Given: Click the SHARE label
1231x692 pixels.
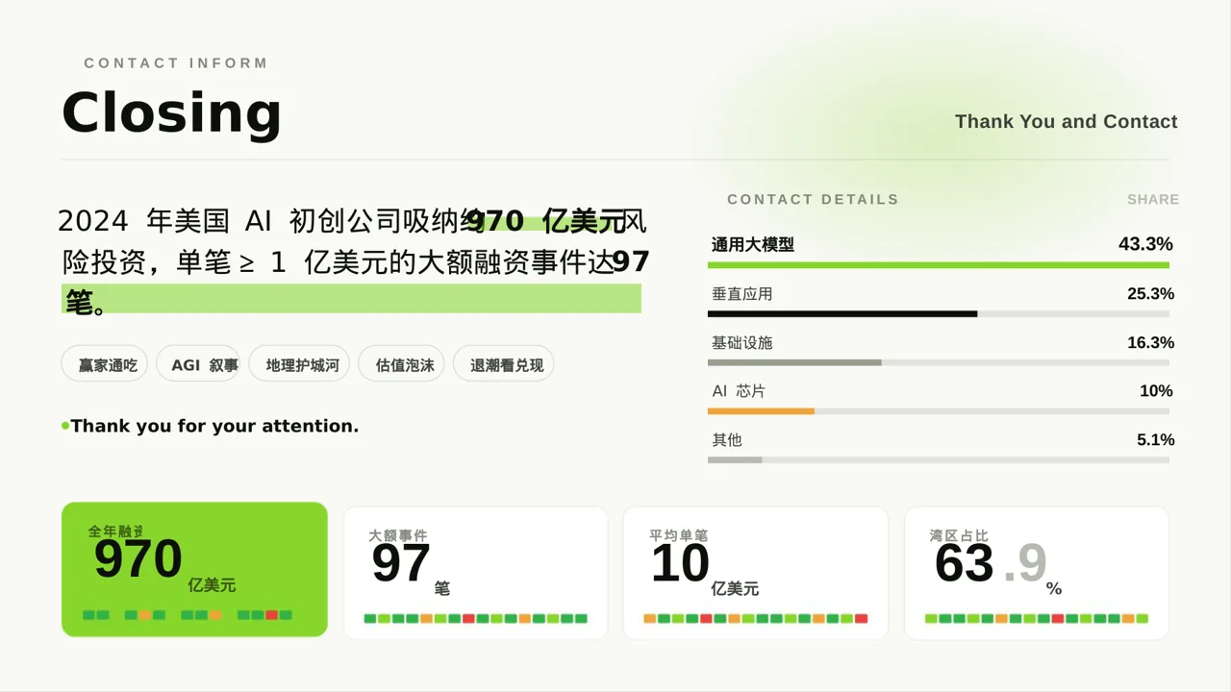Looking at the screenshot, I should [x=1153, y=200].
